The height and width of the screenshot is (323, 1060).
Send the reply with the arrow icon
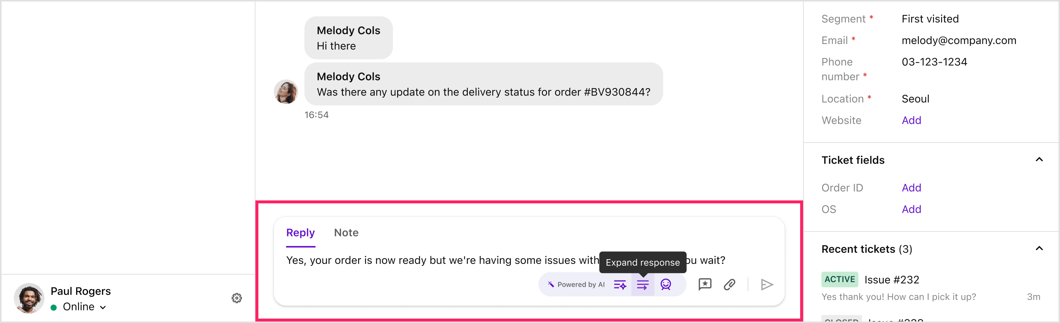(767, 284)
